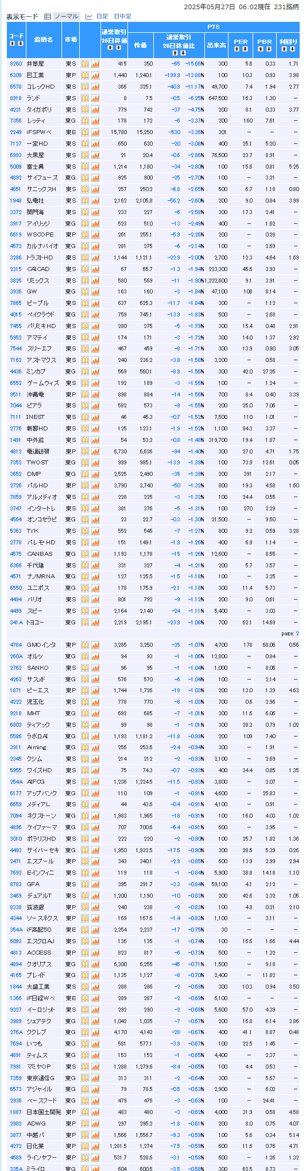Open the chart icon in the コレックHD row
Viewport: 306px width, 1171px height.
pos(95,86)
